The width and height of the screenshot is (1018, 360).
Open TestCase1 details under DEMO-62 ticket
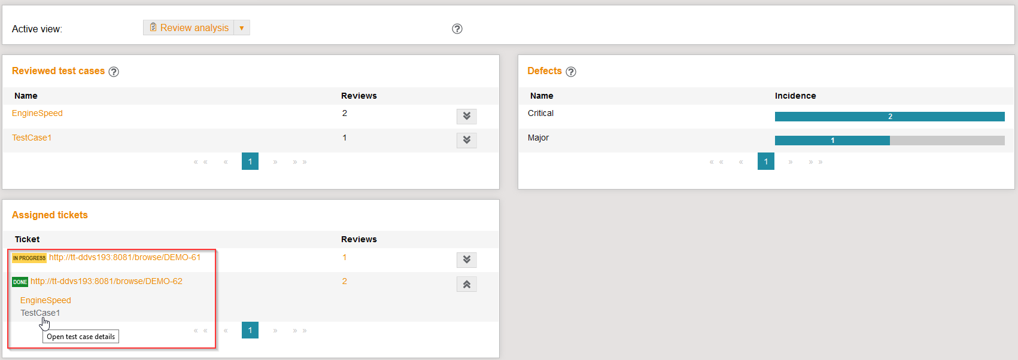click(x=40, y=313)
